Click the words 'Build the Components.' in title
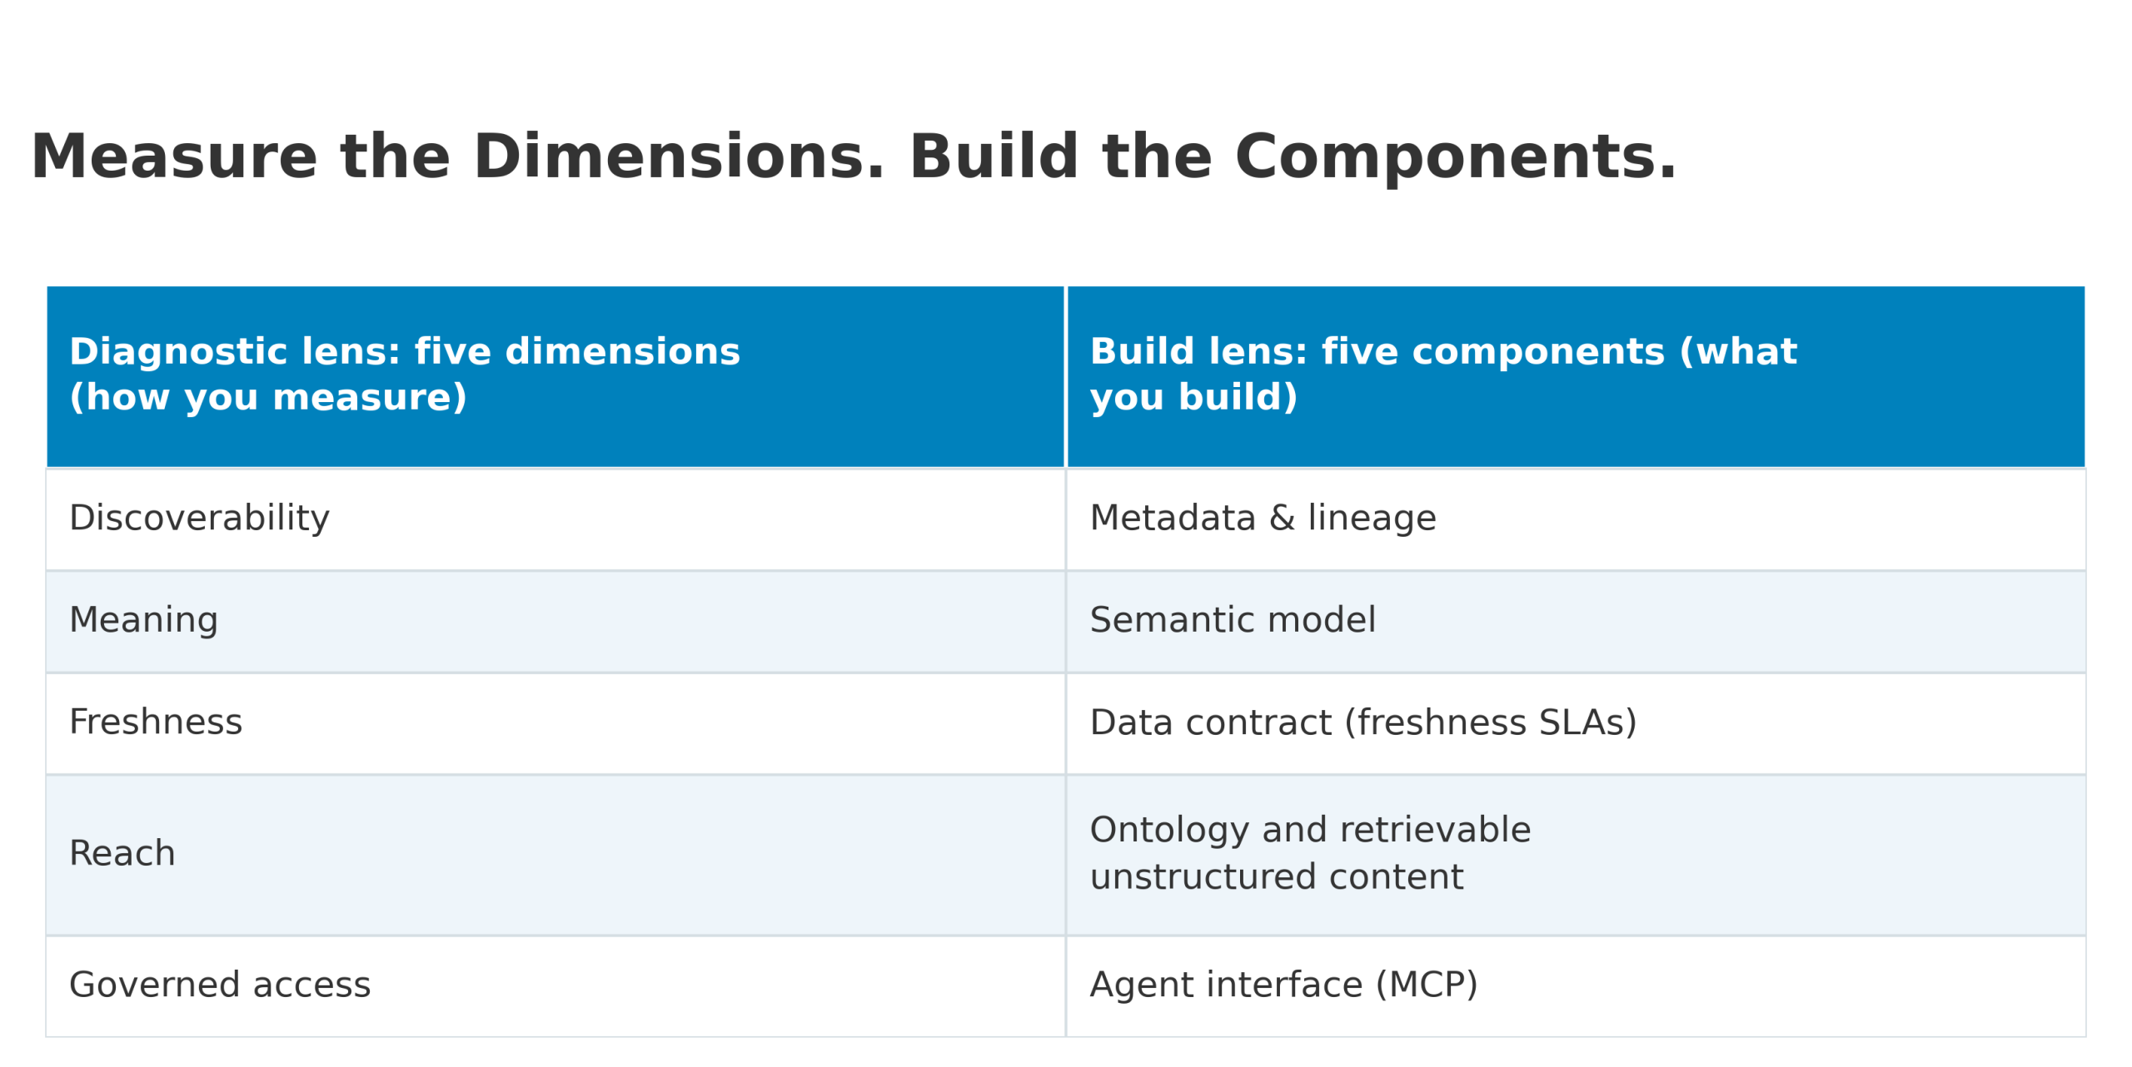This screenshot has width=2132, height=1067. [x=1293, y=157]
